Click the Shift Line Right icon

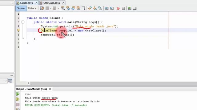point(111,8)
